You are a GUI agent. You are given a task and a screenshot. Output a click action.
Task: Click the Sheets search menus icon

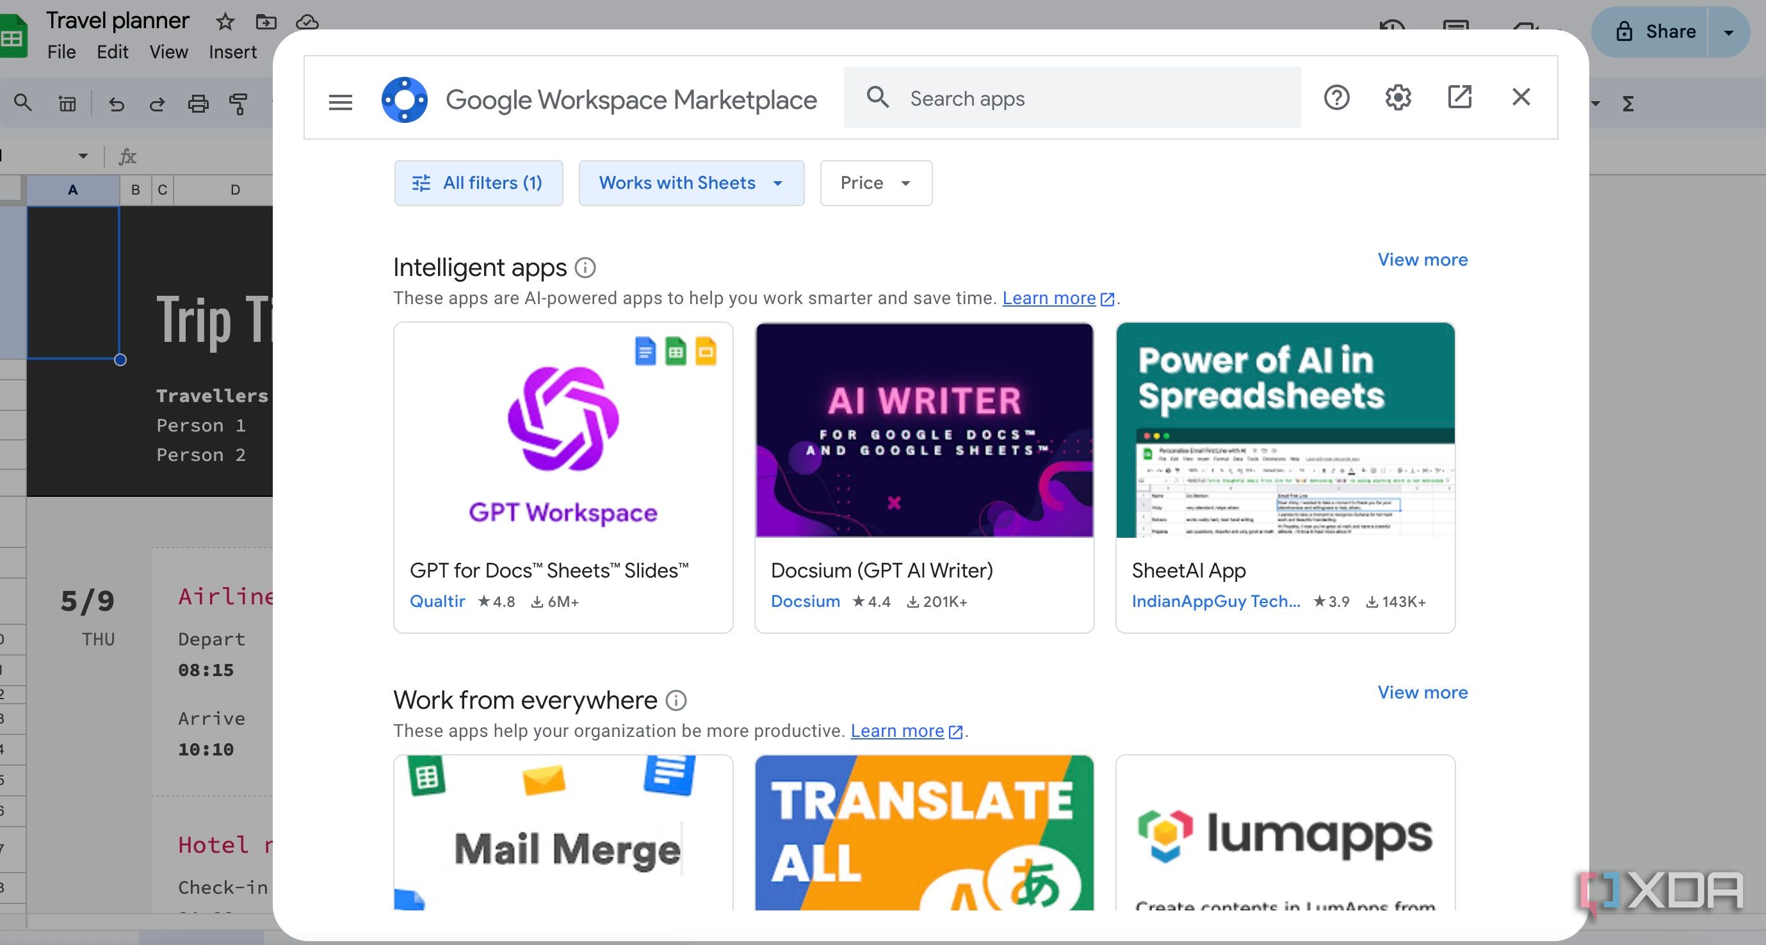(x=22, y=103)
